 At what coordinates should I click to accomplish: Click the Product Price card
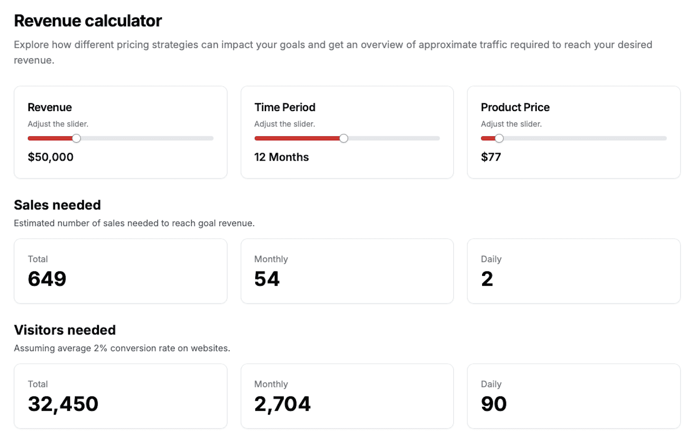(x=573, y=132)
